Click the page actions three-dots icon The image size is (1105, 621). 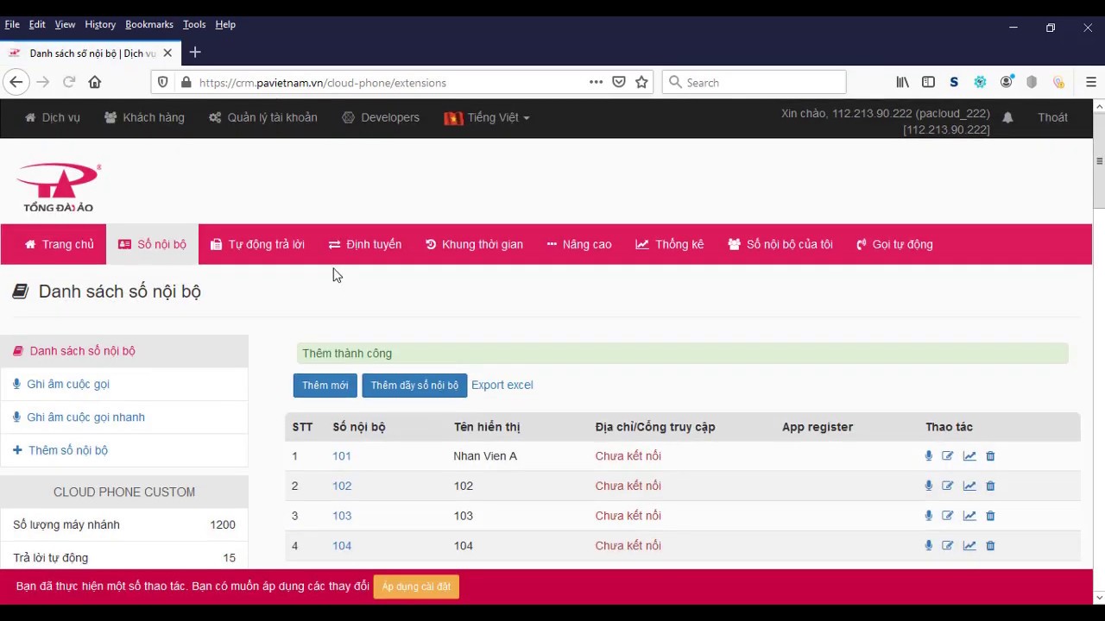point(596,83)
